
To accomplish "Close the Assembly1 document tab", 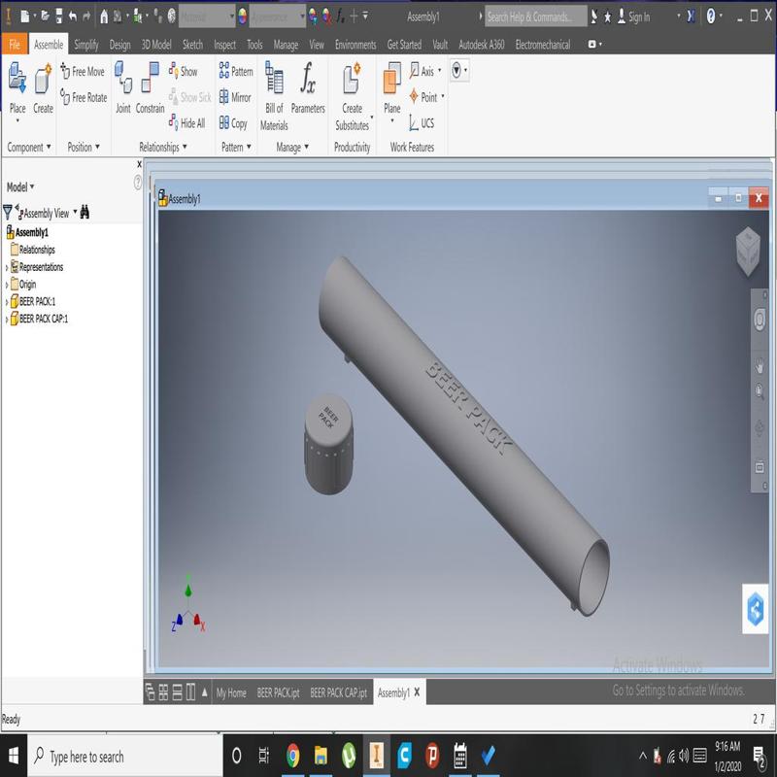I will (x=417, y=692).
